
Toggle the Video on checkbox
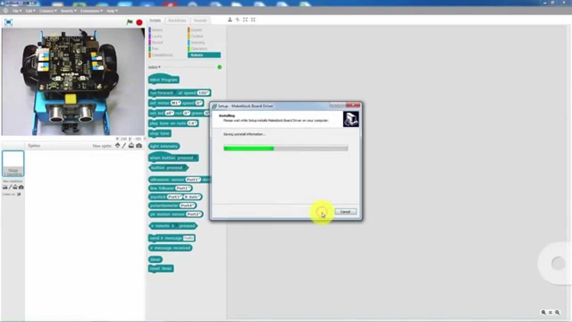click(x=19, y=195)
